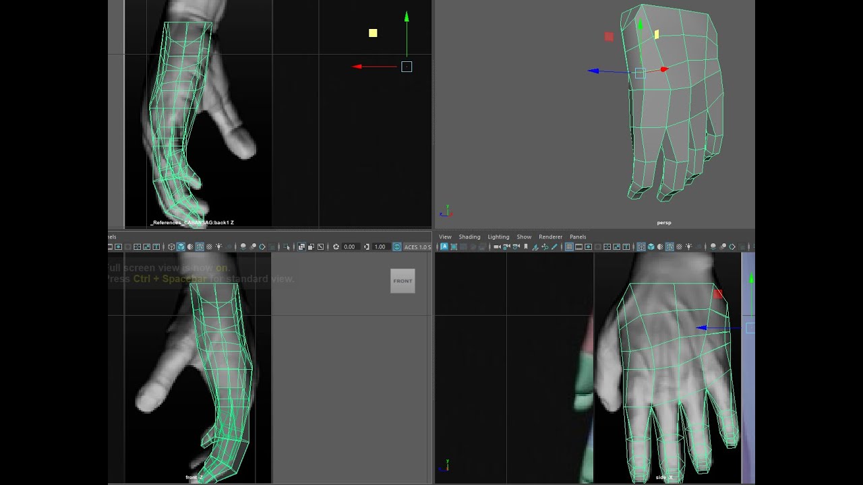
Task: Click the grease pencil icon in side panel
Action: coord(554,247)
